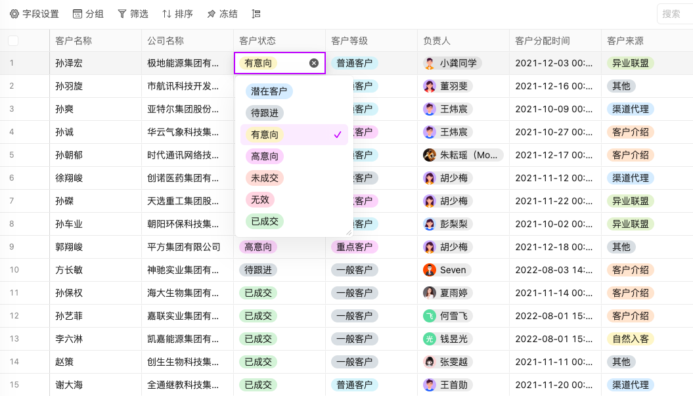Click the avatar next to 小龚同学
Viewport: 693px width, 396px height.
(x=430, y=63)
